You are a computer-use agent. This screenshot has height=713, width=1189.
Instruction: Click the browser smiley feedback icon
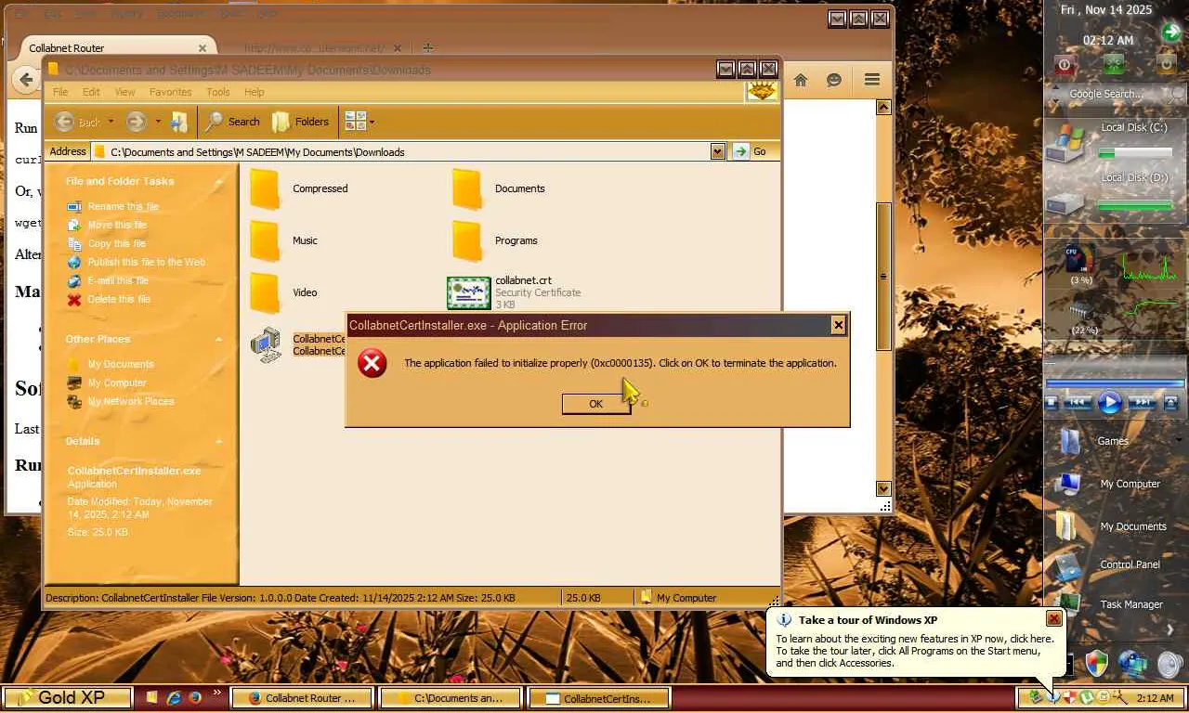pyautogui.click(x=834, y=80)
